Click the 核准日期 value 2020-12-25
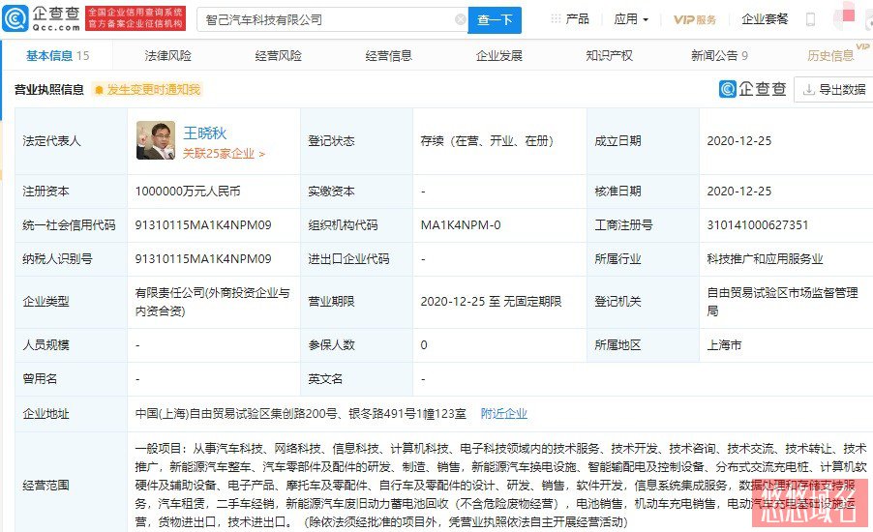 tap(738, 191)
